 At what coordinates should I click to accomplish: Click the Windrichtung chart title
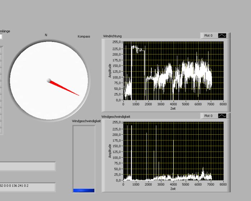click(112, 36)
